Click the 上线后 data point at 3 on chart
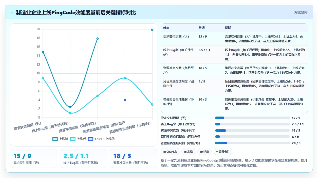 pyautogui.click(x=152, y=105)
